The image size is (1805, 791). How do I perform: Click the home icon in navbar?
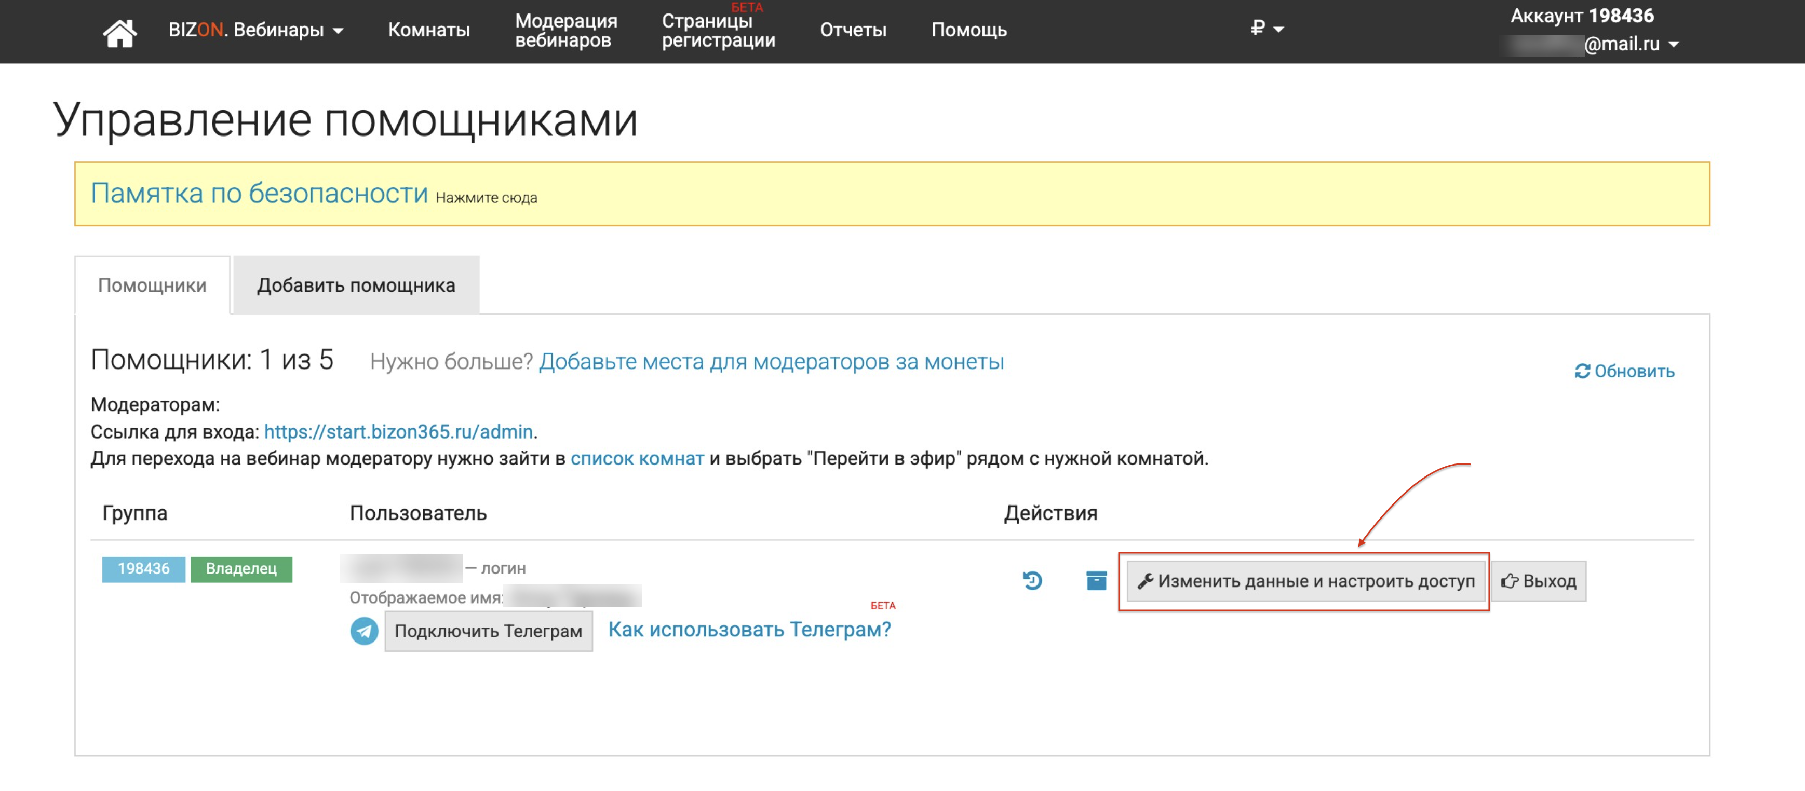pyautogui.click(x=119, y=32)
